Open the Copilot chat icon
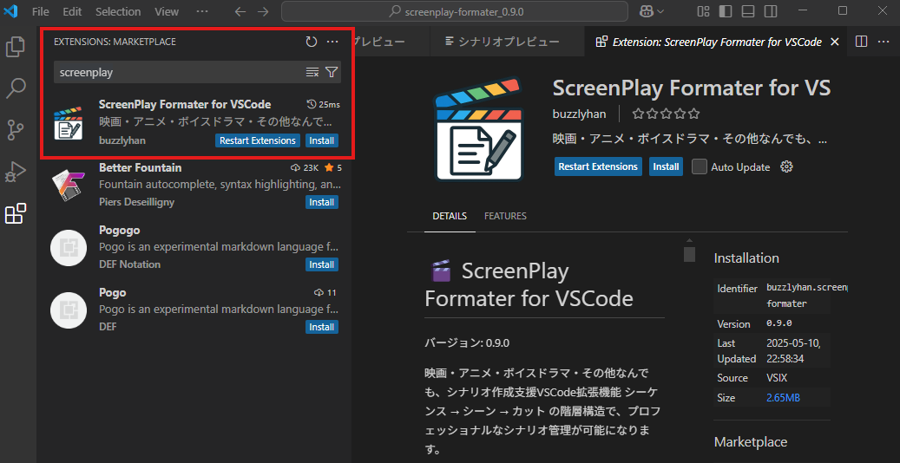The height and width of the screenshot is (463, 900). click(647, 11)
